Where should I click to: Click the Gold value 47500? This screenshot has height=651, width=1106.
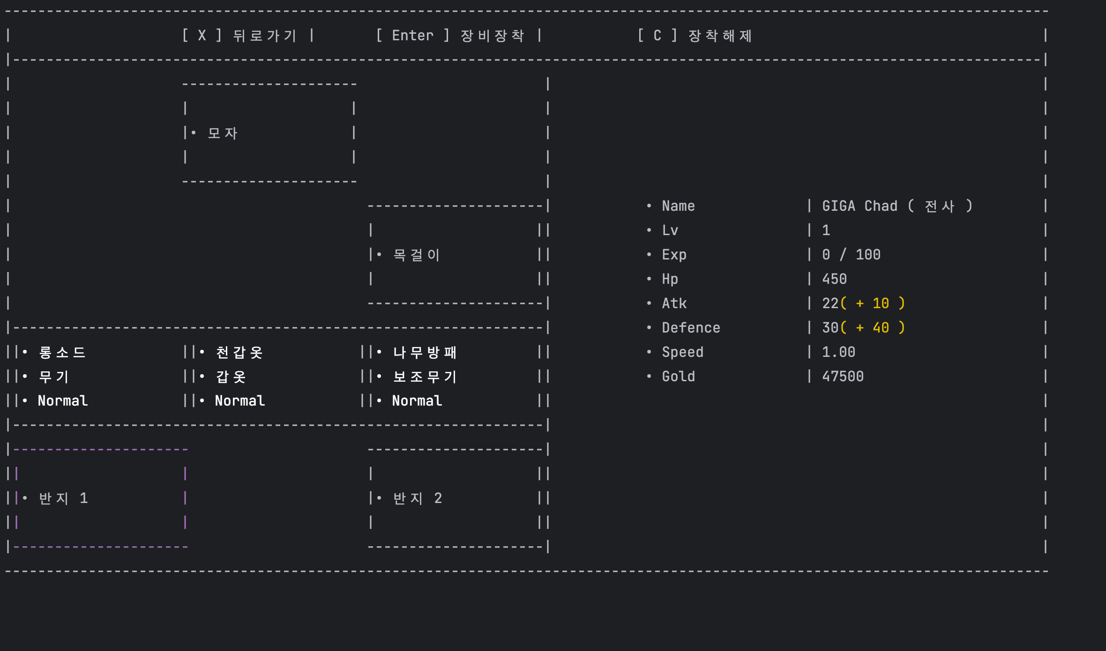(x=843, y=377)
